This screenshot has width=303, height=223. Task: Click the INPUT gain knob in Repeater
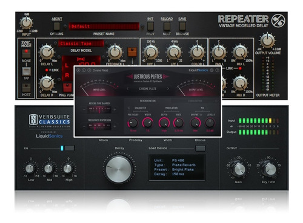tap(26, 23)
